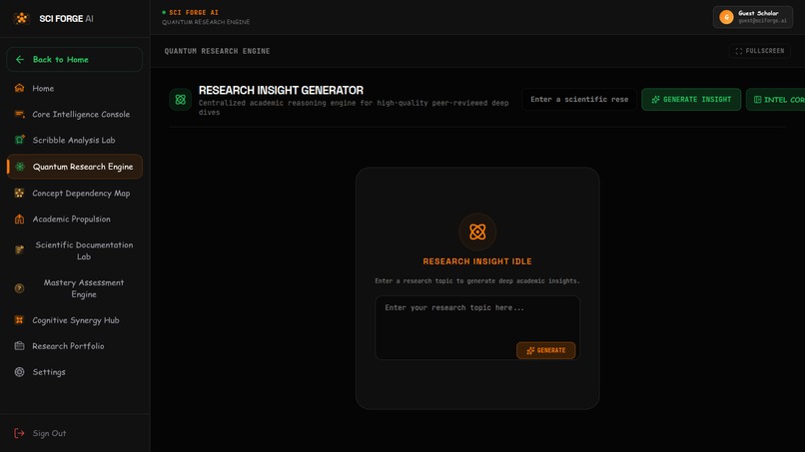This screenshot has width=805, height=452.
Task: Click the Intel Core button in the header
Action: coord(775,100)
